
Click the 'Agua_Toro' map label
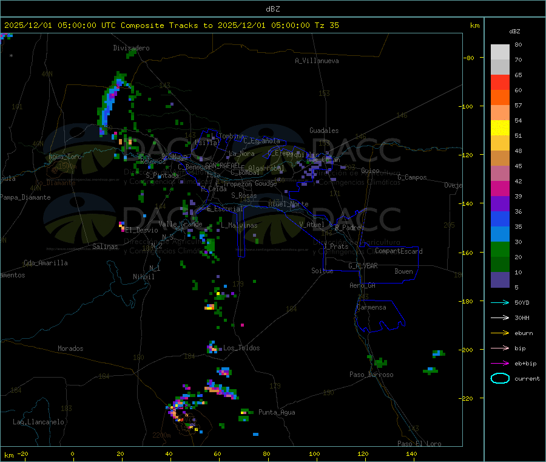click(65, 157)
